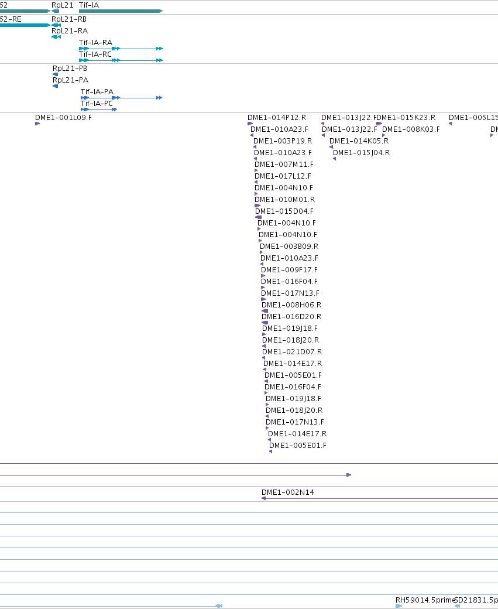Click the DME1-007M11.F label
Screen dimensions: 498x609
click(284, 165)
